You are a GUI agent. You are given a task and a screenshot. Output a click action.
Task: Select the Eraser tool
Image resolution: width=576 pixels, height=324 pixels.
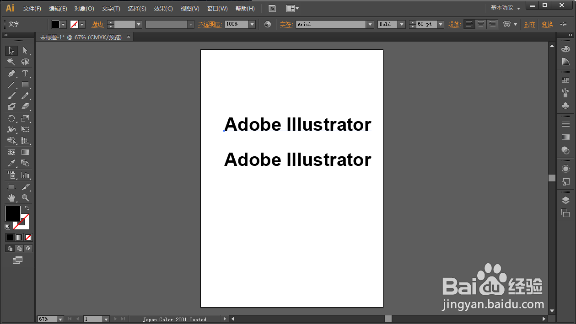[x=25, y=106]
